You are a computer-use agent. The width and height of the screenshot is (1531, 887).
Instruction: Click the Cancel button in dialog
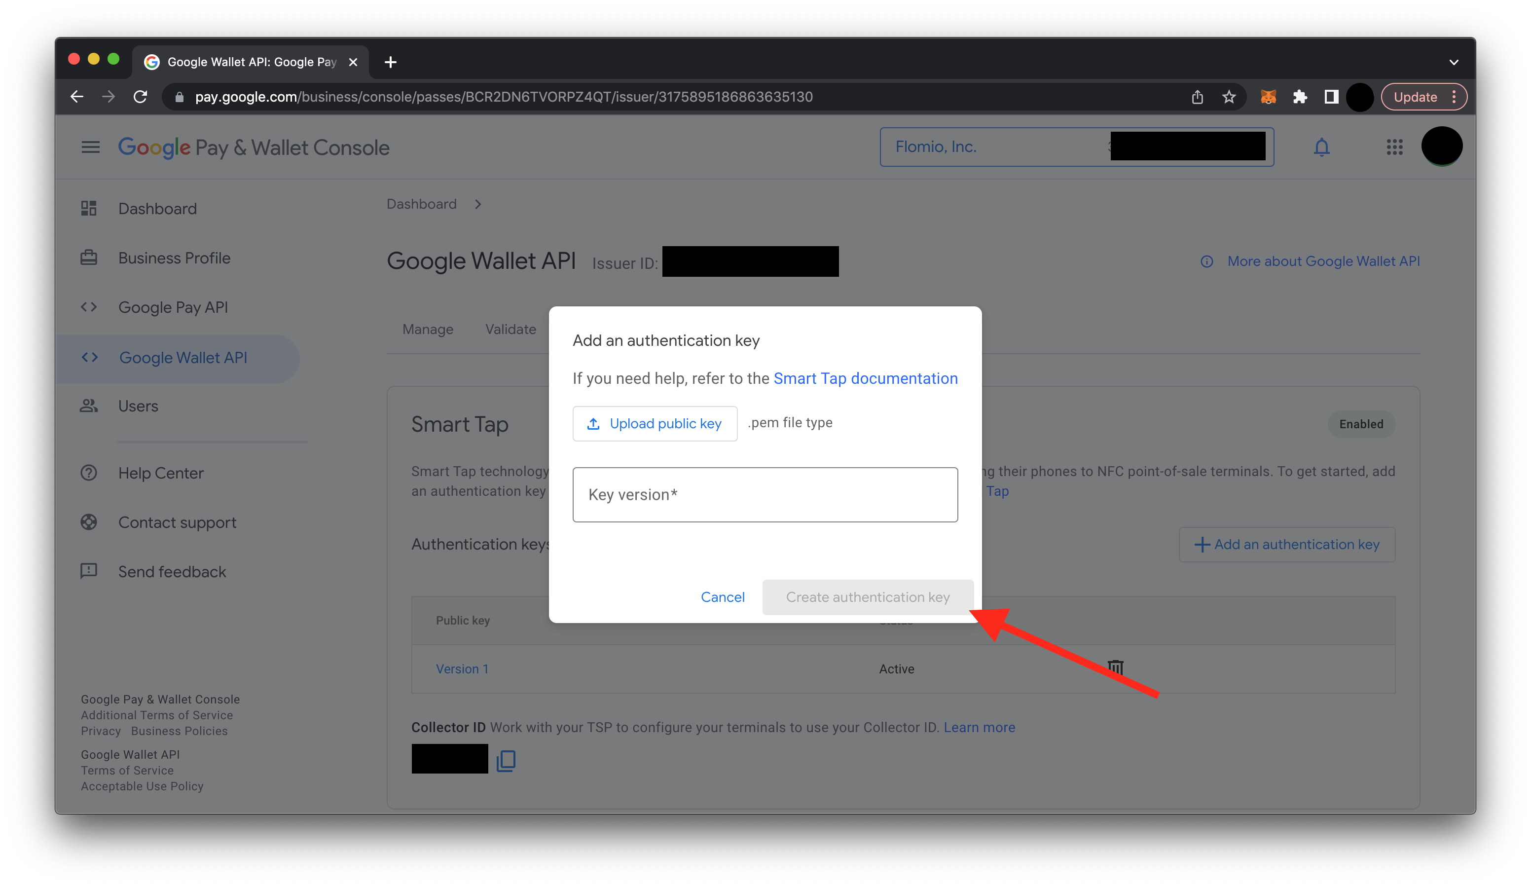724,596
